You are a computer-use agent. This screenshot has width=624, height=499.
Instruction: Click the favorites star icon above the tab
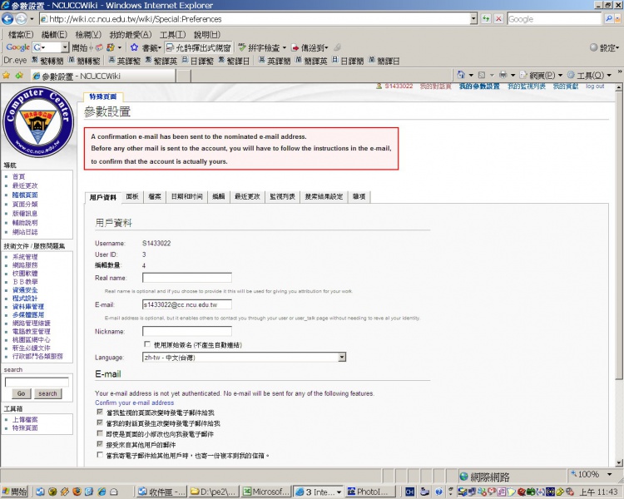point(7,75)
